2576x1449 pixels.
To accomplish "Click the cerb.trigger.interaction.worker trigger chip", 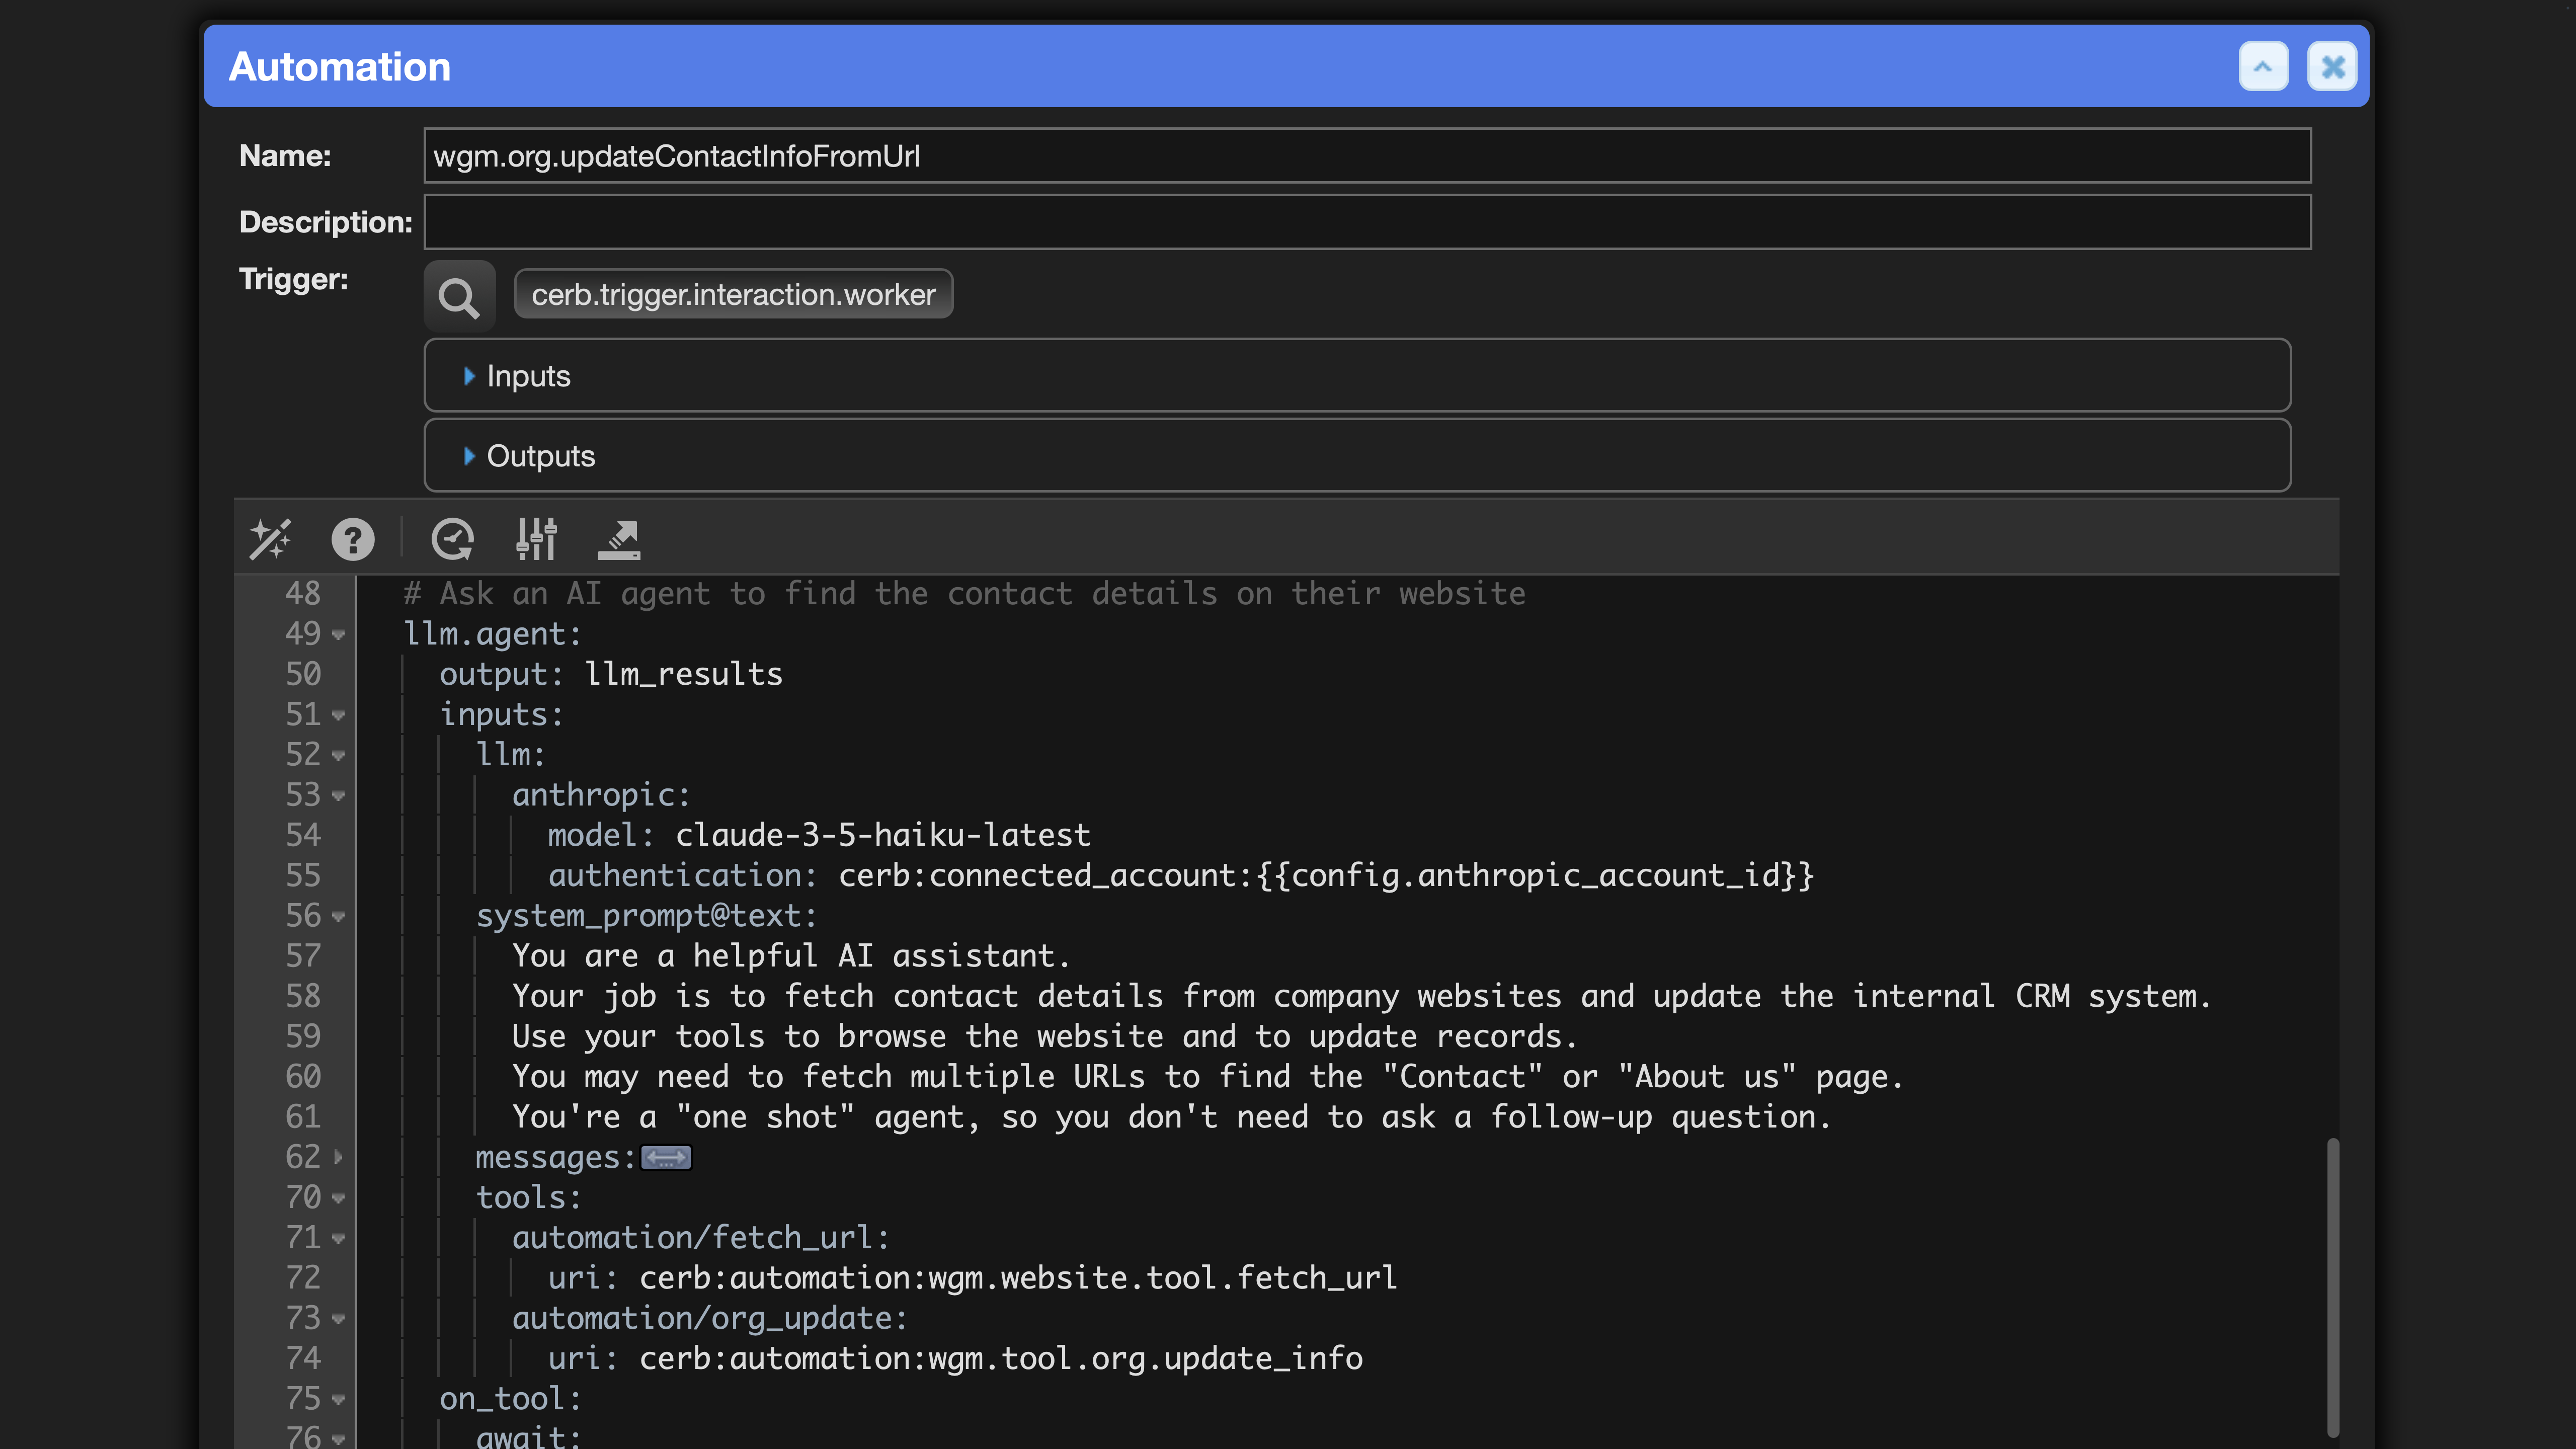I will click(x=733, y=294).
